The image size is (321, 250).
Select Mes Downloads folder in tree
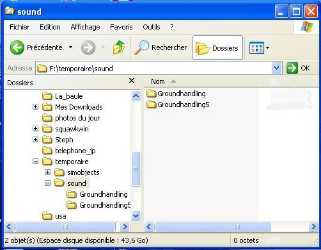point(72,107)
